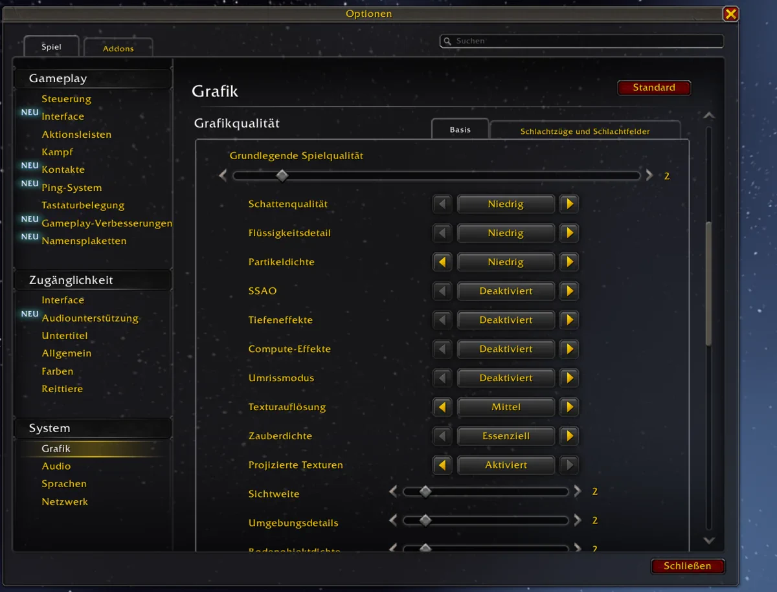Click the search magnifier icon
Image resolution: width=777 pixels, height=592 pixels.
[x=447, y=41]
